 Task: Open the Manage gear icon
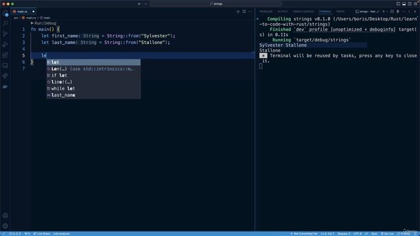(x=5, y=226)
